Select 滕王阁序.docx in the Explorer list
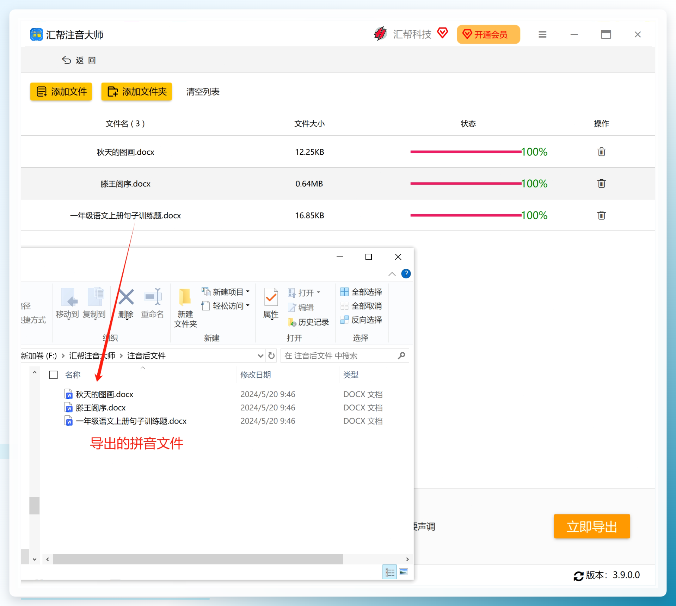The height and width of the screenshot is (606, 676). tap(101, 408)
